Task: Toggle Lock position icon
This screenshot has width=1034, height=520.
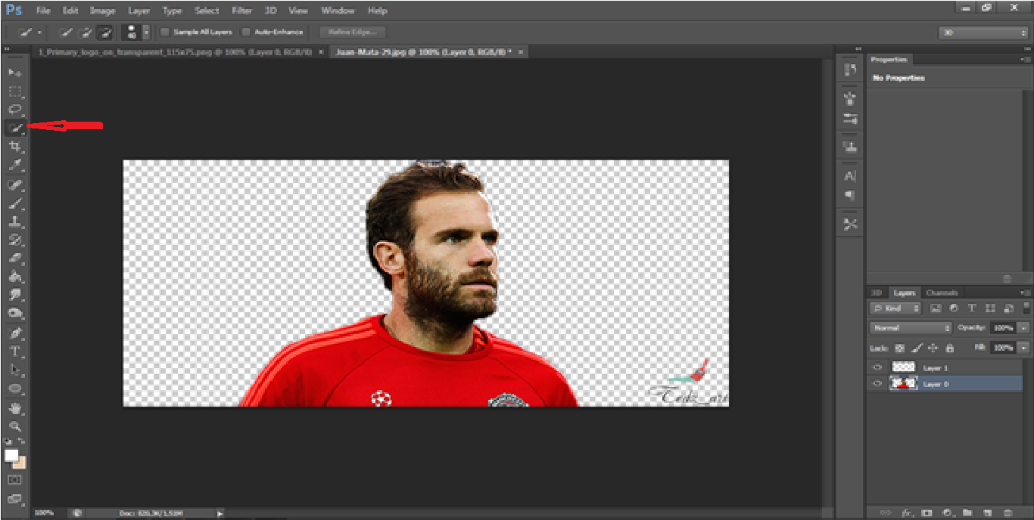Action: tap(933, 348)
